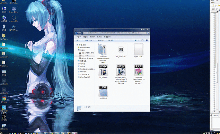
Task: Open Chrome desktop shortcut
Action: [x=4, y=100]
